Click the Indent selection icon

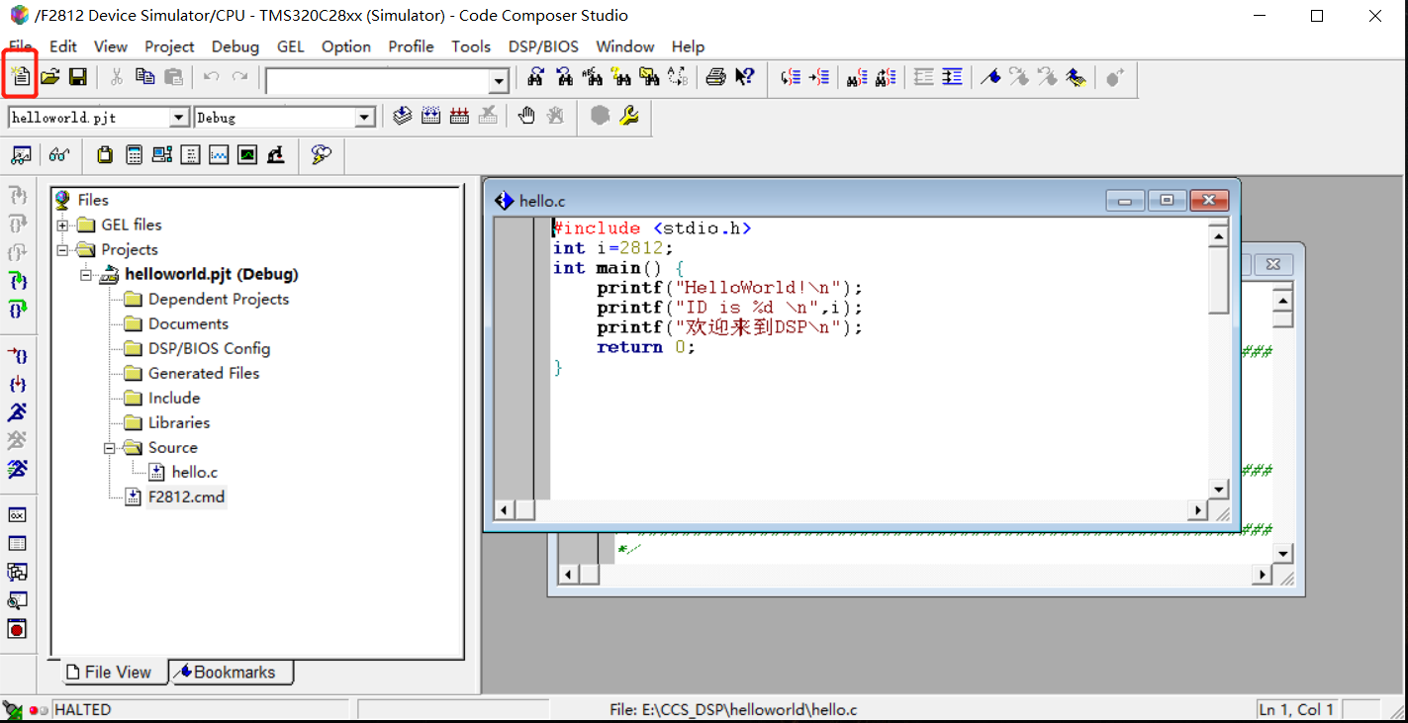[x=952, y=77]
